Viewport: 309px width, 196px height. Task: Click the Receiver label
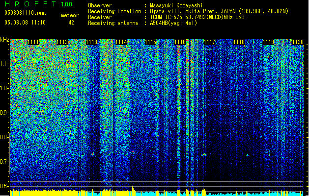click(100, 17)
